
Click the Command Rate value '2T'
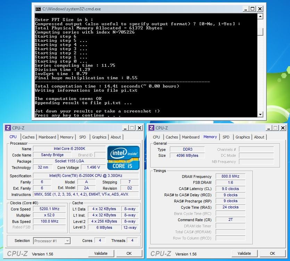point(231,219)
